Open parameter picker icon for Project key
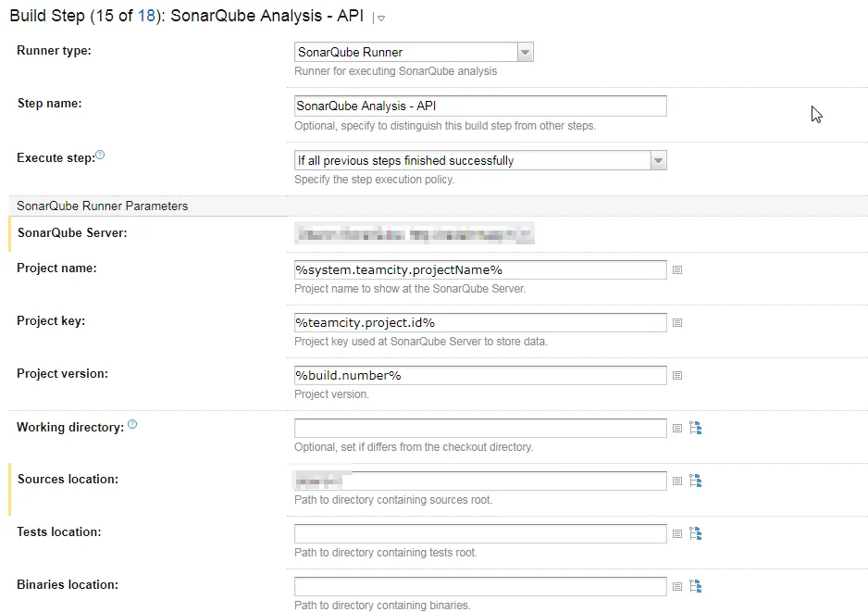The height and width of the screenshot is (612, 868). pos(677,322)
